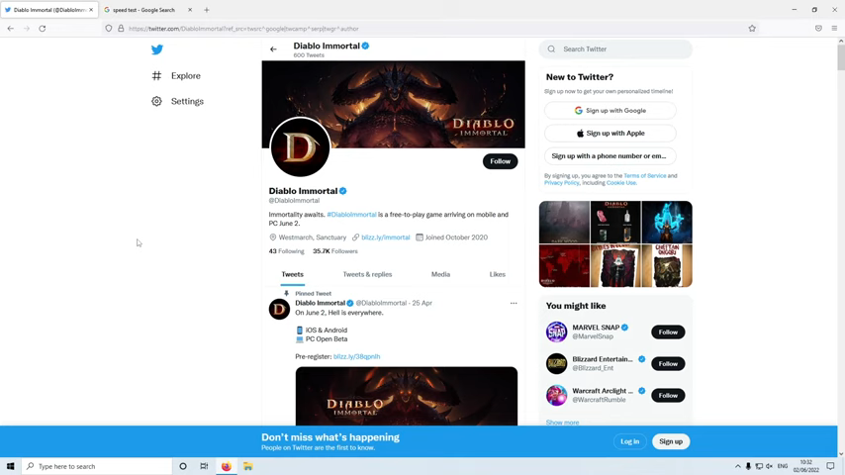Open the blue glowing character media thumbnail
This screenshot has width=845, height=475.
pyautogui.click(x=667, y=222)
